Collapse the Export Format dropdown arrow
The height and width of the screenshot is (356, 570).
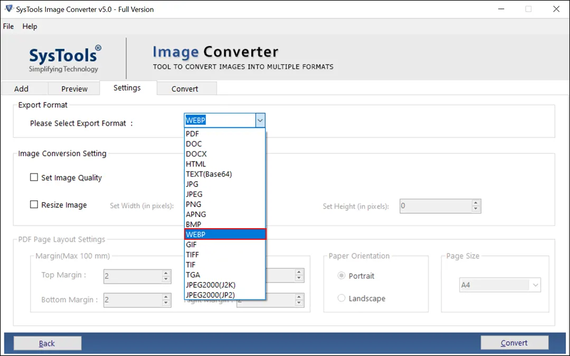tap(260, 120)
